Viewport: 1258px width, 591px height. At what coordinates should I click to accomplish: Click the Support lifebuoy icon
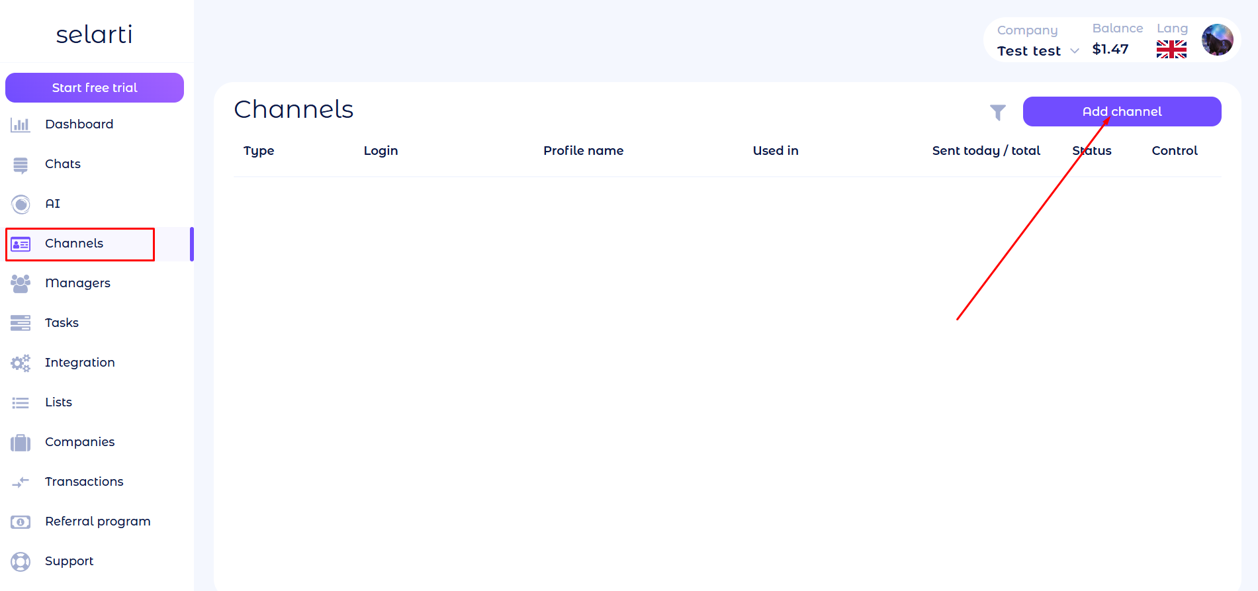tap(21, 562)
